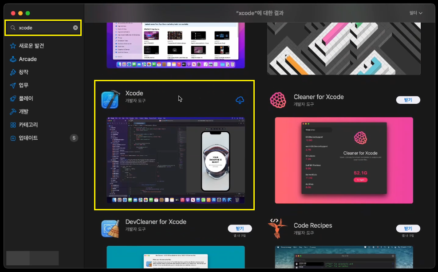Open the purple desktop screenshot above Xcode
The image size is (438, 272).
point(176,45)
